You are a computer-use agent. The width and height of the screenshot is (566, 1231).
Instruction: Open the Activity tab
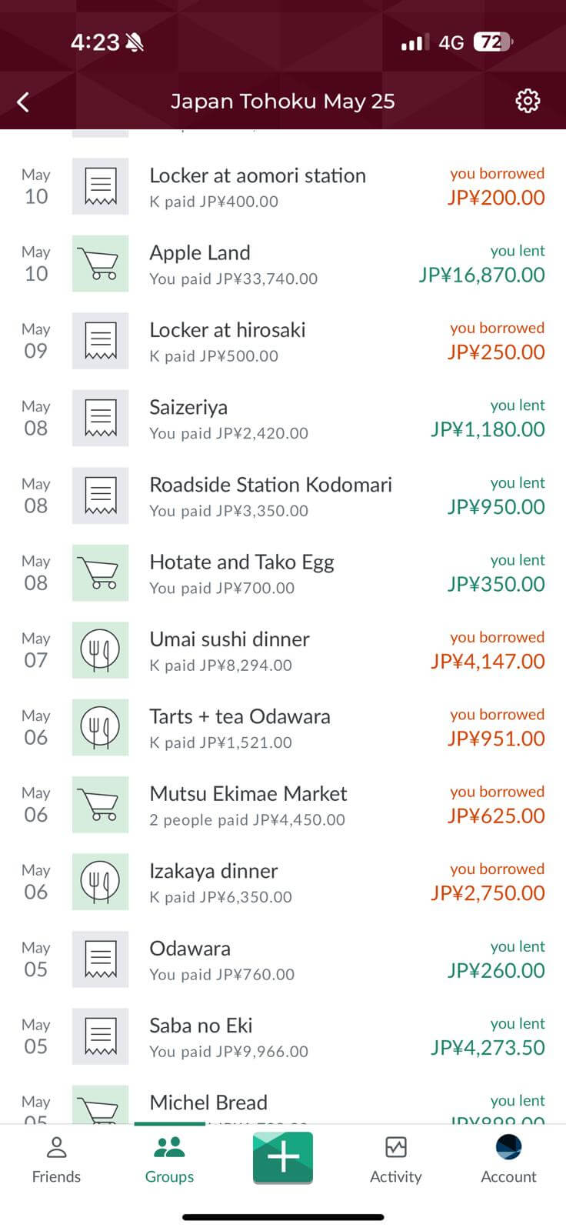point(395,1160)
